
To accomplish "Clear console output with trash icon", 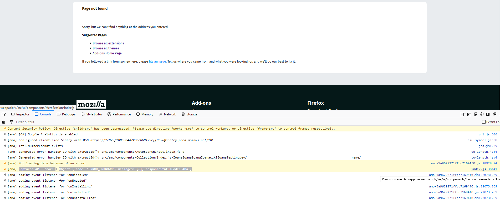I will [x=4, y=122].
